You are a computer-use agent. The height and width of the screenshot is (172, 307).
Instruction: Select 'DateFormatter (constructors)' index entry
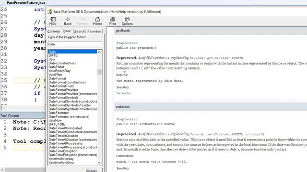click(69, 117)
